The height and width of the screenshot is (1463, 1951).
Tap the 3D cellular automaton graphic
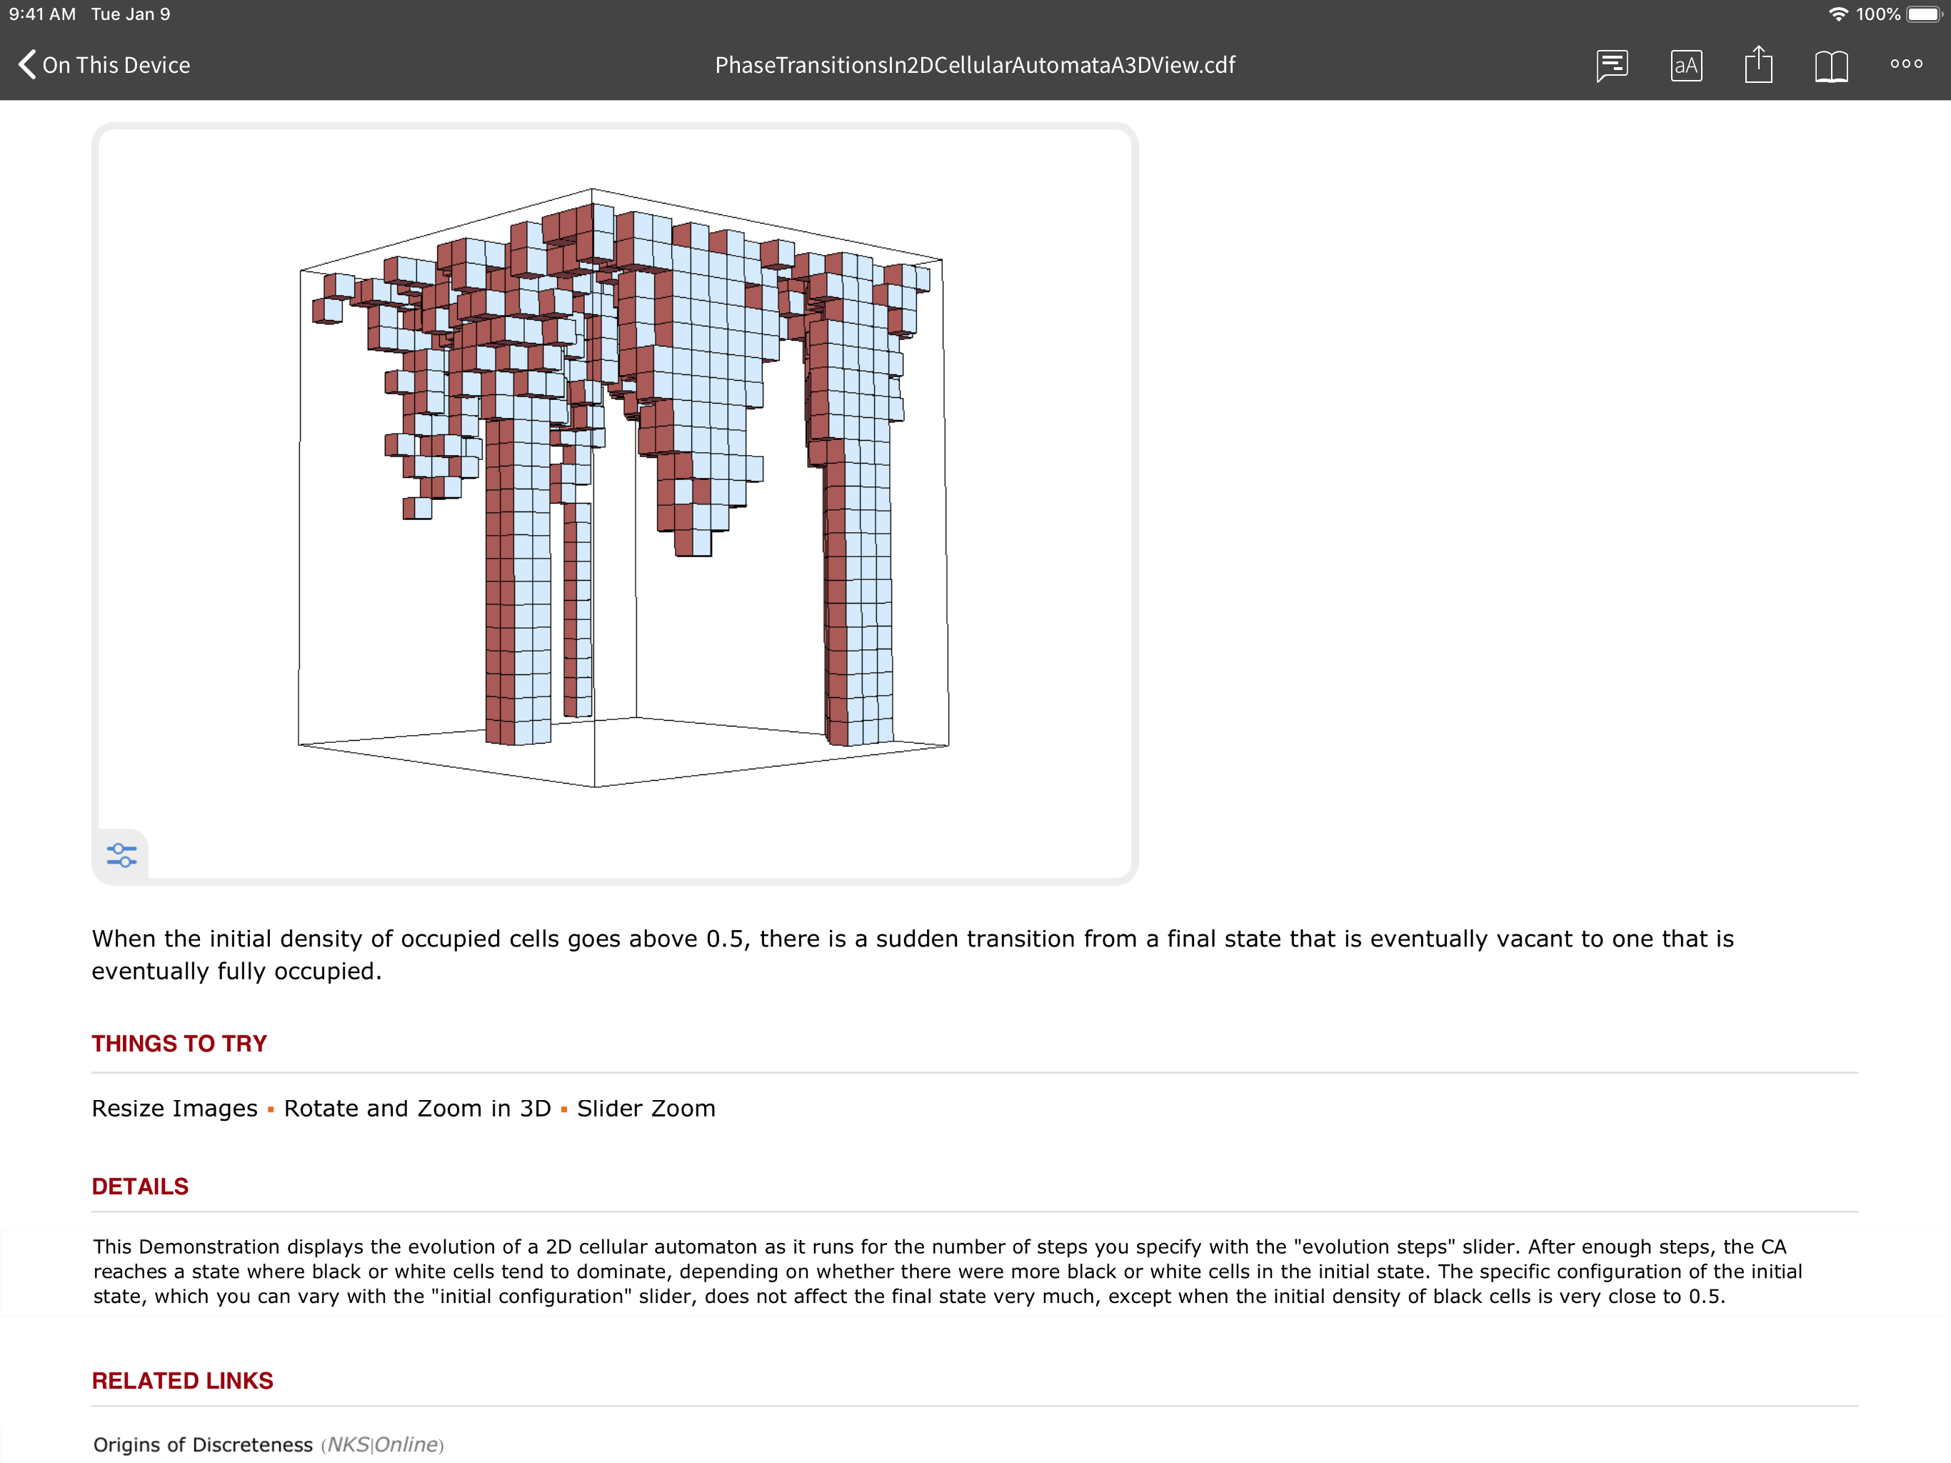point(623,485)
